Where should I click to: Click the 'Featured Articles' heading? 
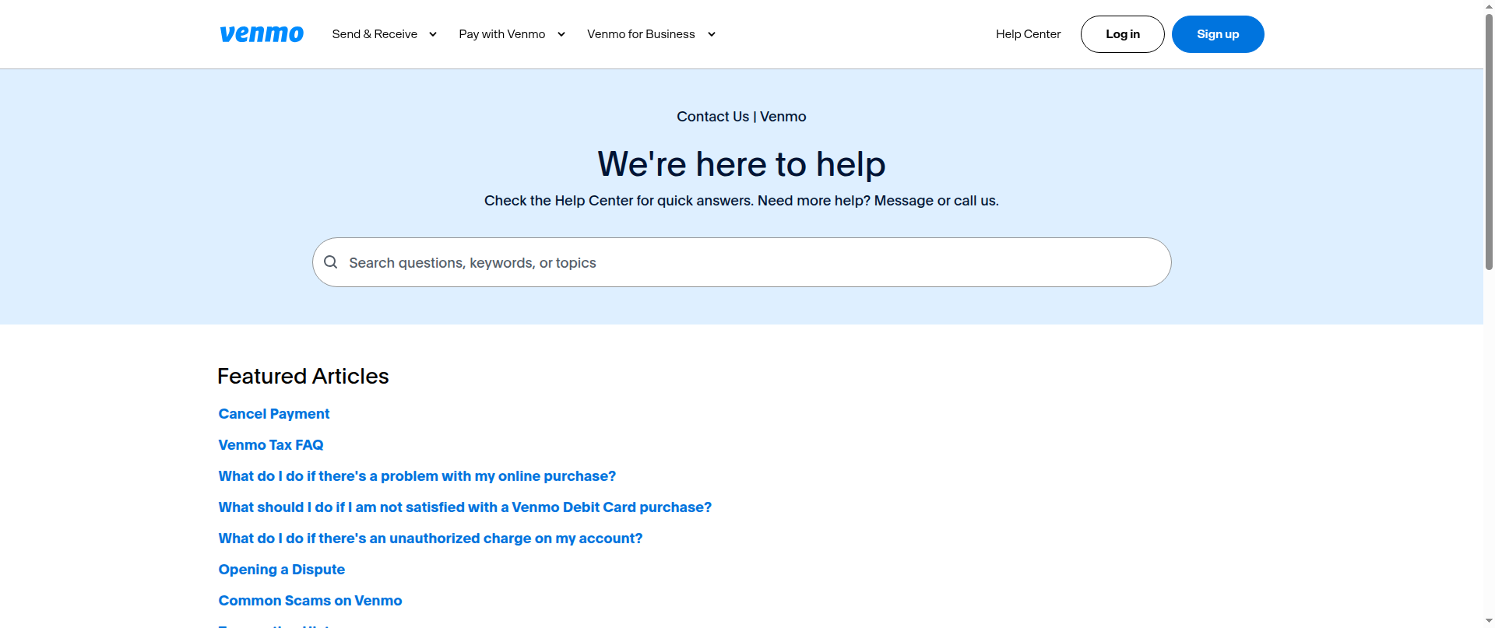(x=303, y=377)
